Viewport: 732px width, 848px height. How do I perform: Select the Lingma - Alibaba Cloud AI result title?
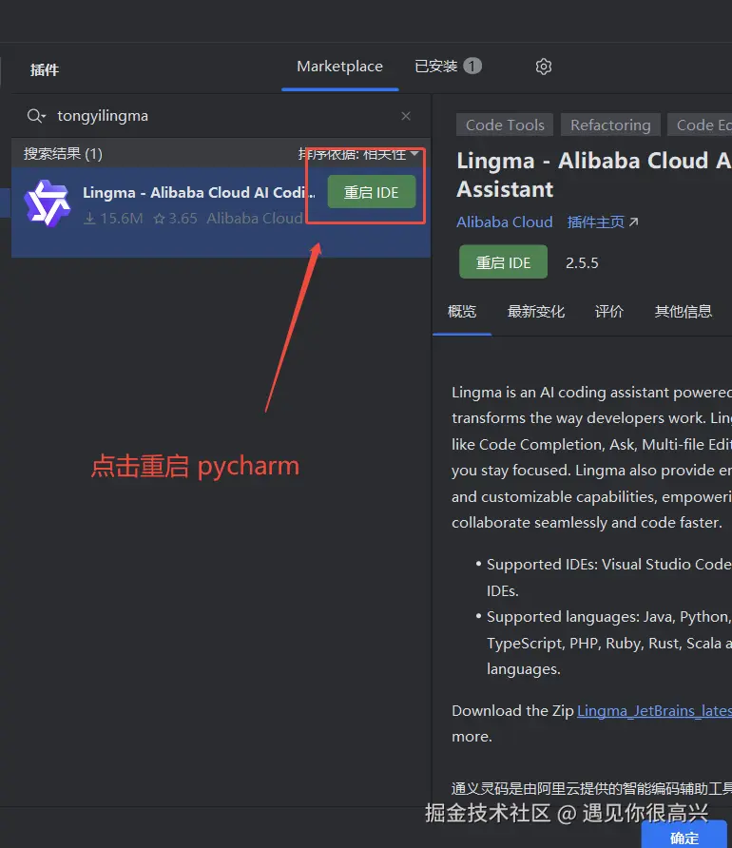199,193
